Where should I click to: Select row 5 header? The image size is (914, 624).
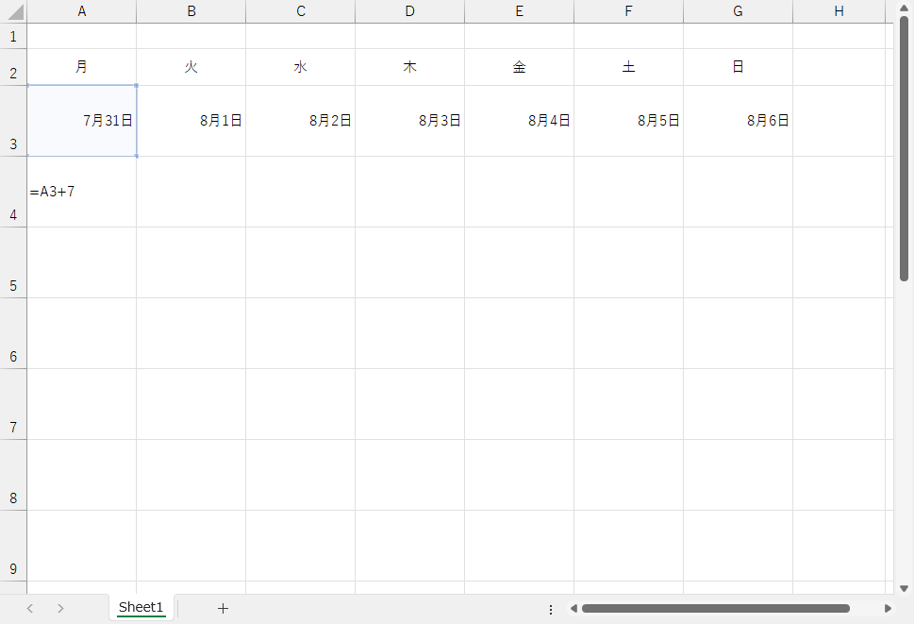point(13,262)
